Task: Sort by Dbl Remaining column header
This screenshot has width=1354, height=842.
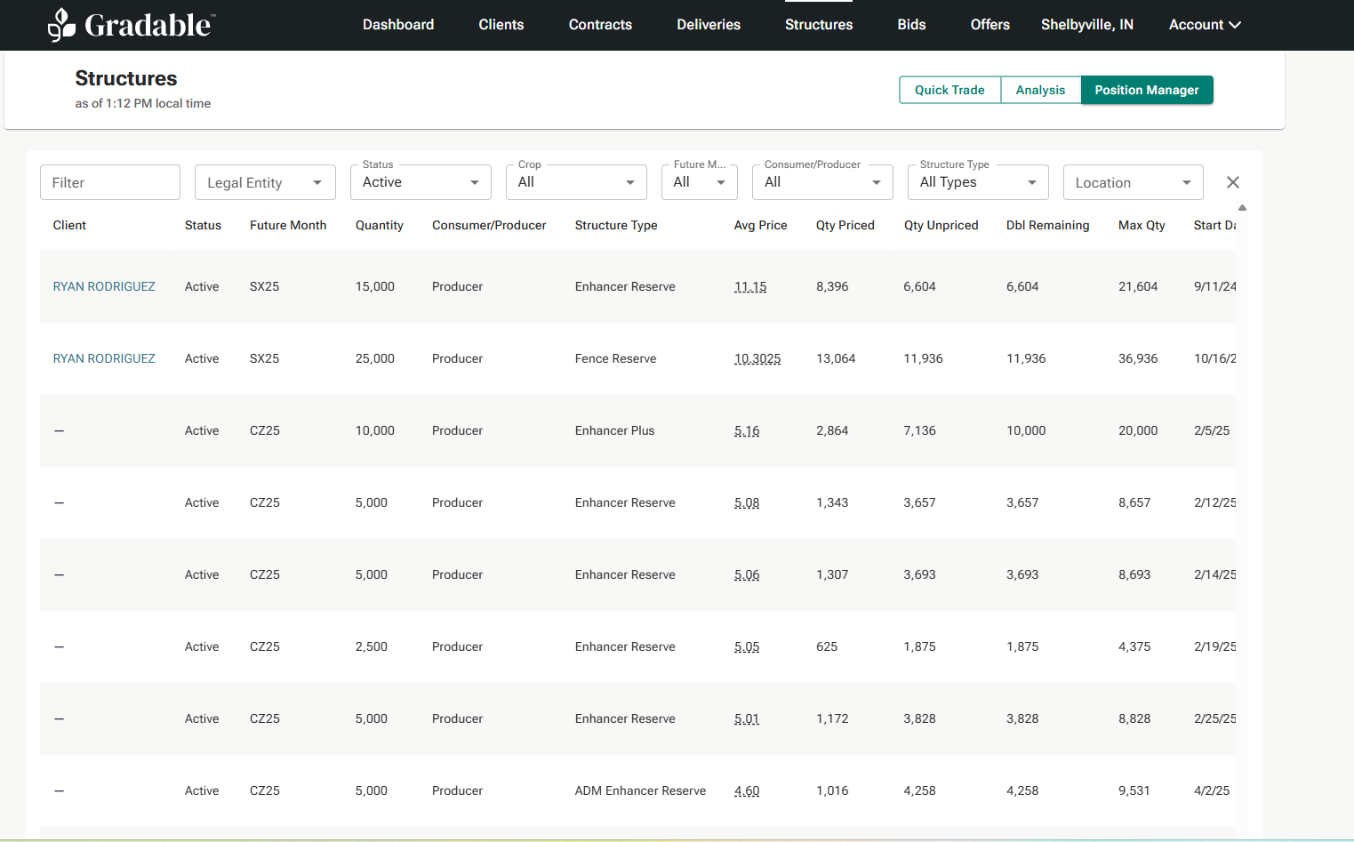Action: 1047,225
